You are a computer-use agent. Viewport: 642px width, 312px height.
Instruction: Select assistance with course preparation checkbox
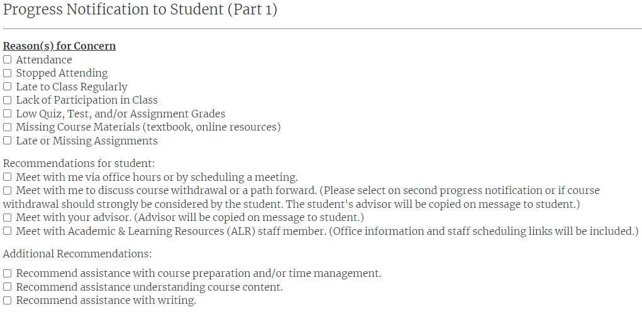[x=8, y=273]
